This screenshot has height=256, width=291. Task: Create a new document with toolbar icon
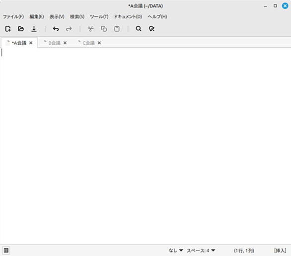8,29
